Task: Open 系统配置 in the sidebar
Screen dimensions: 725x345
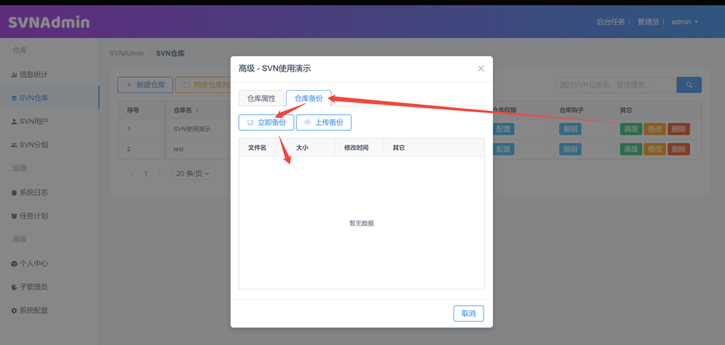Action: point(49,310)
